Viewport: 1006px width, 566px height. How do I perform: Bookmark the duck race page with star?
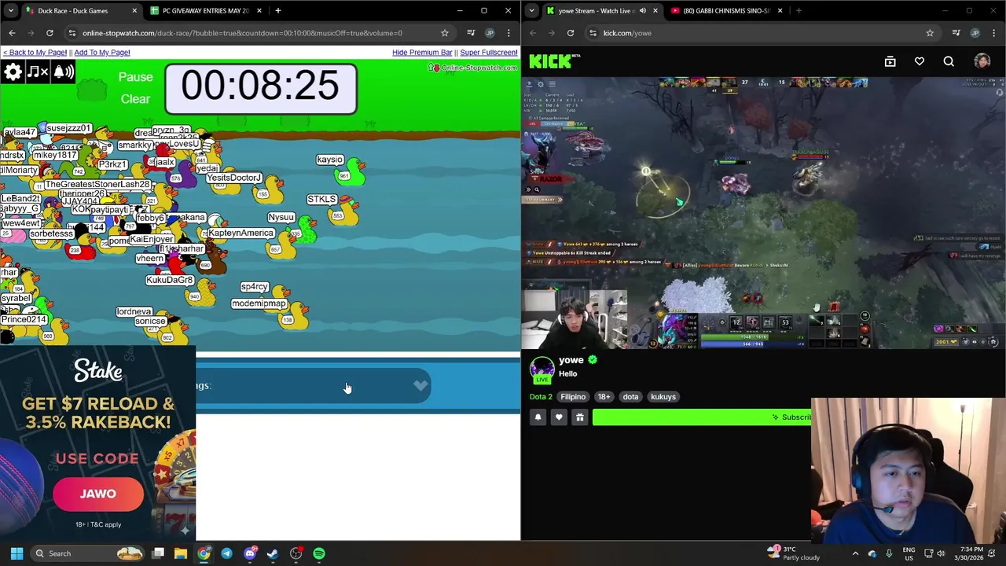(x=444, y=33)
